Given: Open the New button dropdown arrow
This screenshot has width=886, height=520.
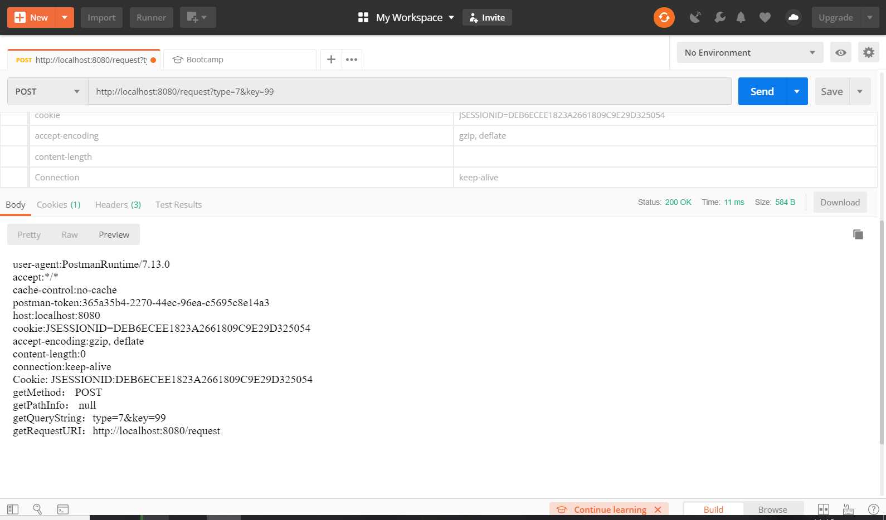Looking at the screenshot, I should (x=65, y=17).
